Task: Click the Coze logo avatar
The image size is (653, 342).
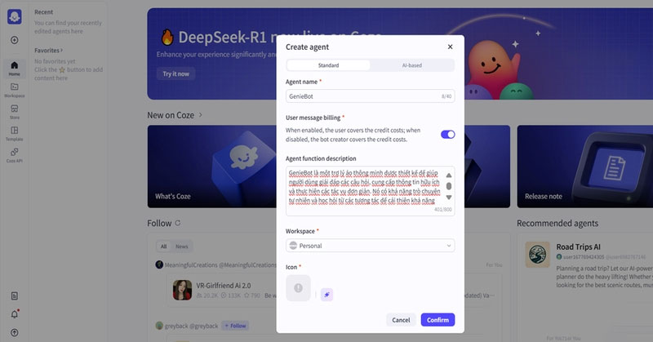Action: click(14, 16)
